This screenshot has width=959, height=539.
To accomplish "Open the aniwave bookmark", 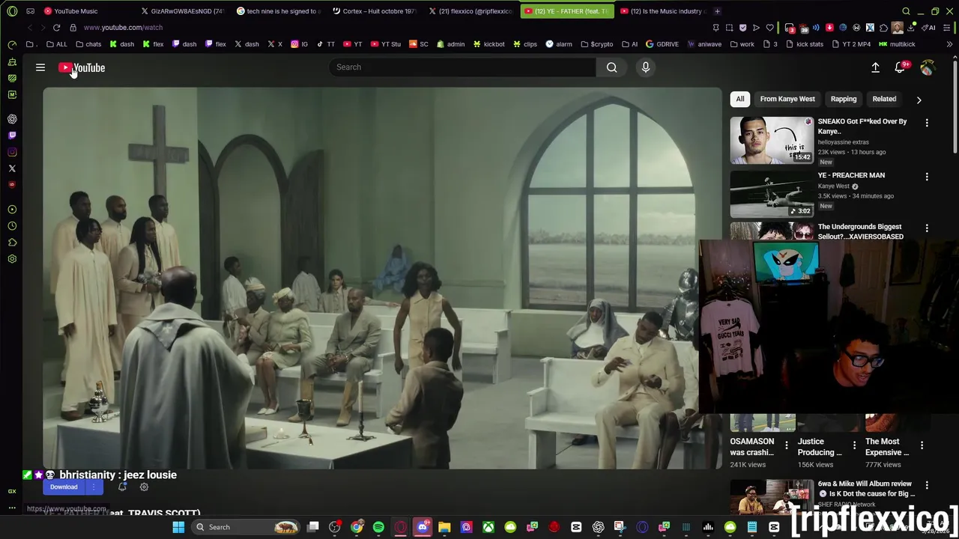I will (x=704, y=44).
